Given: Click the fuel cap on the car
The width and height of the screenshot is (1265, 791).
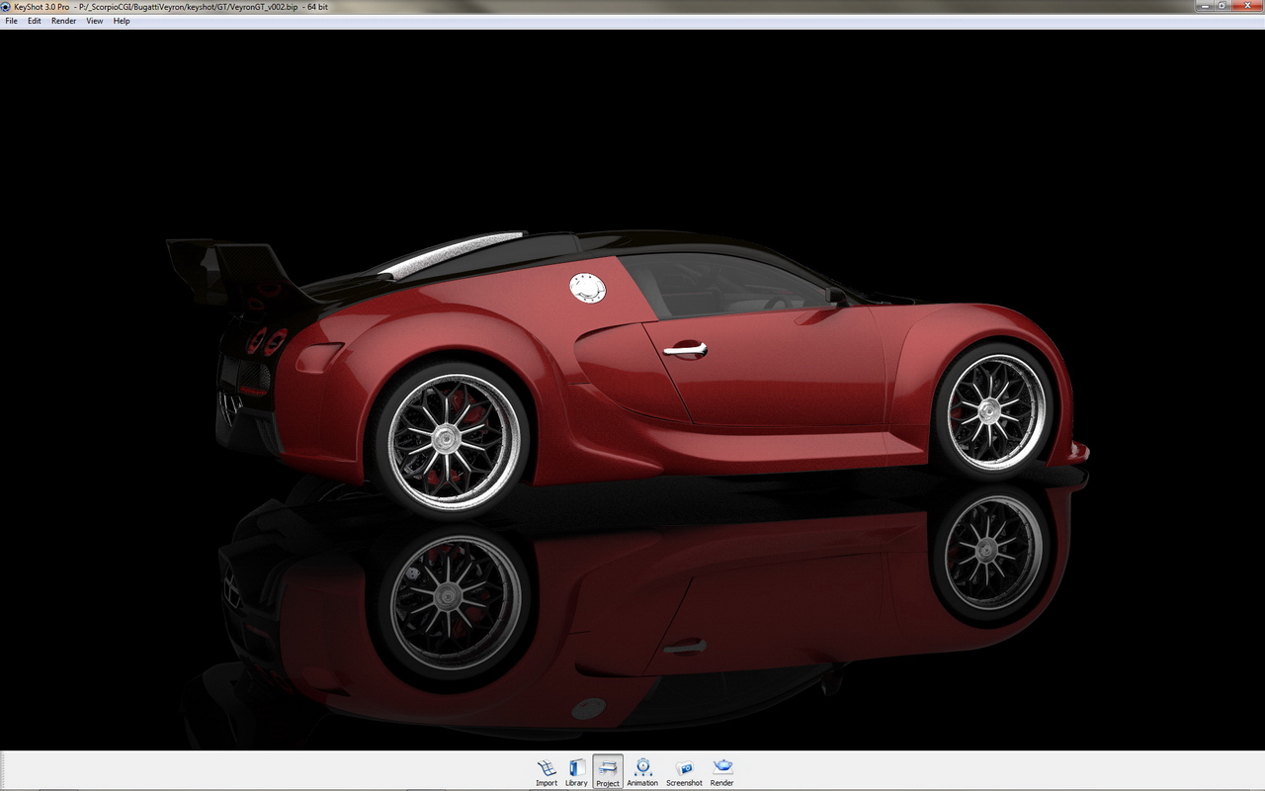Looking at the screenshot, I should (x=586, y=287).
